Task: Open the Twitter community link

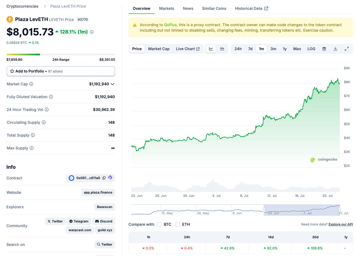Action: pyautogui.click(x=55, y=221)
